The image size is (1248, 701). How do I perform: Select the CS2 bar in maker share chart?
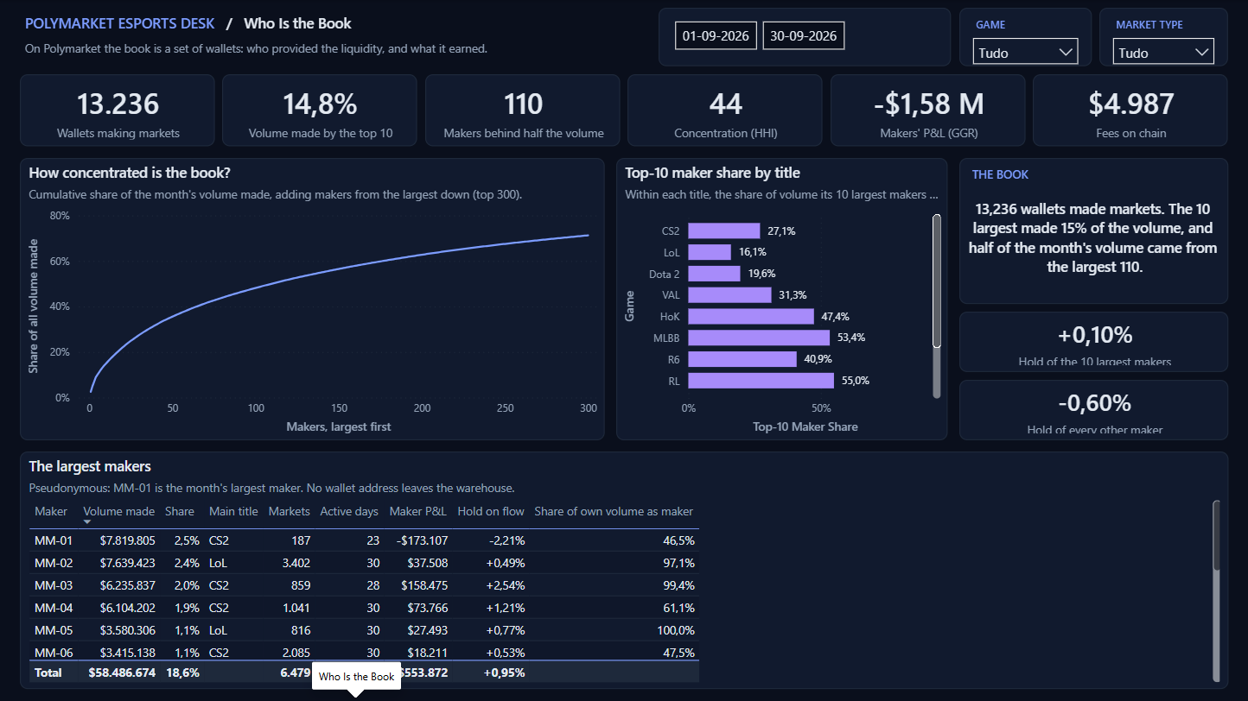[724, 231]
